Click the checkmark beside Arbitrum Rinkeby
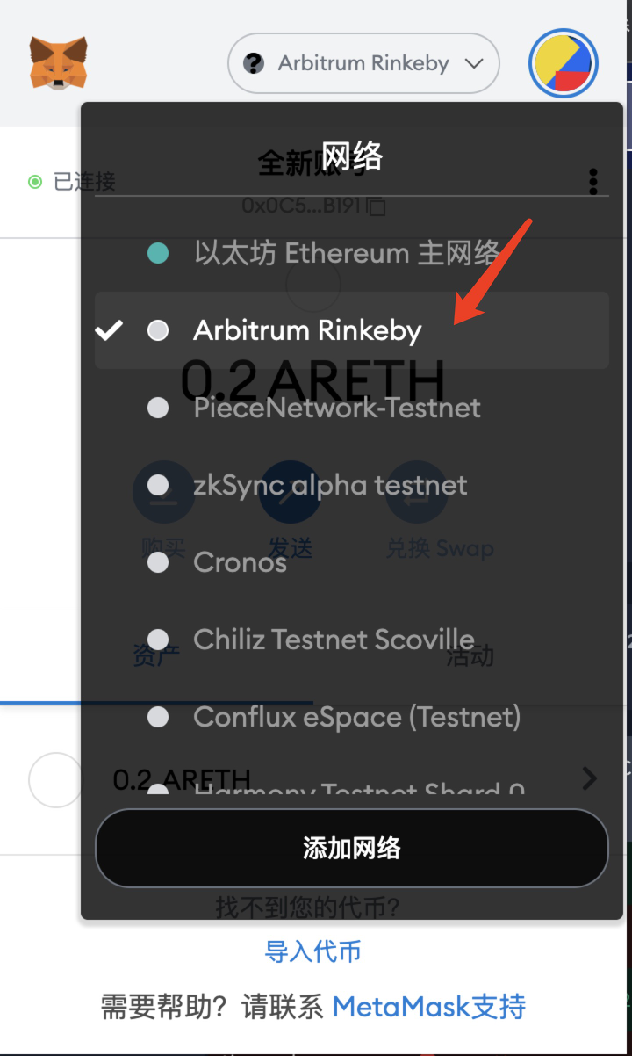Screen dimensions: 632x1056 [x=109, y=330]
